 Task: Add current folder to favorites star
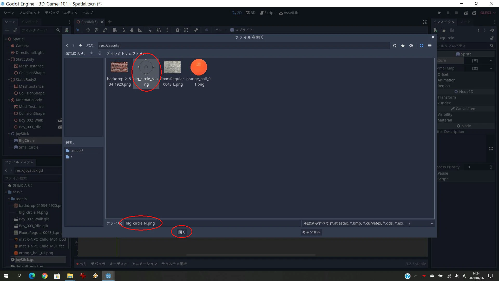coord(403,46)
